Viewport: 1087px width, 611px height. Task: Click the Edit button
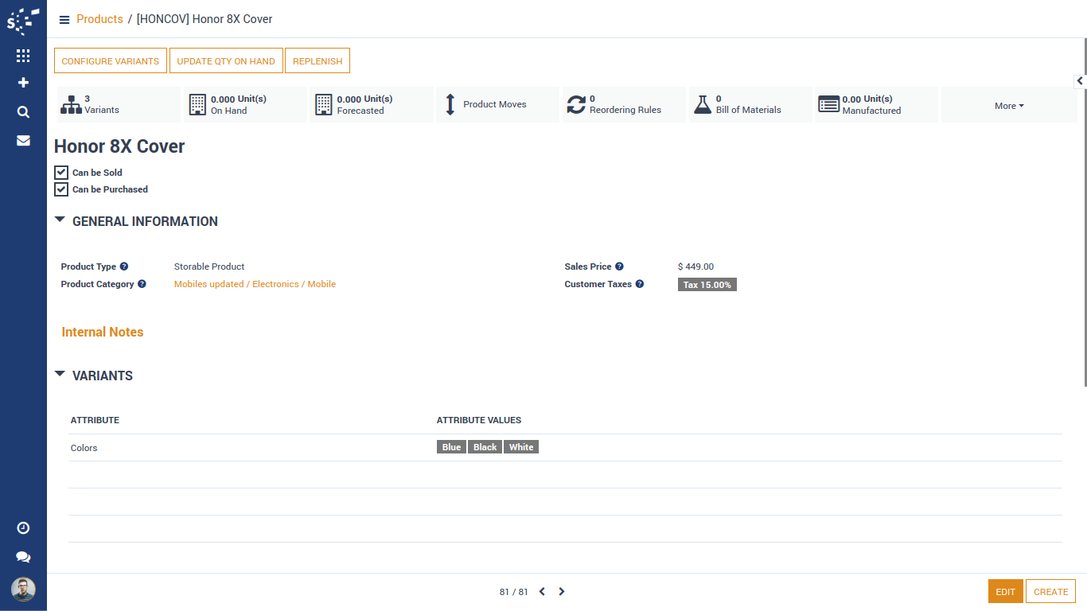[x=1005, y=592]
